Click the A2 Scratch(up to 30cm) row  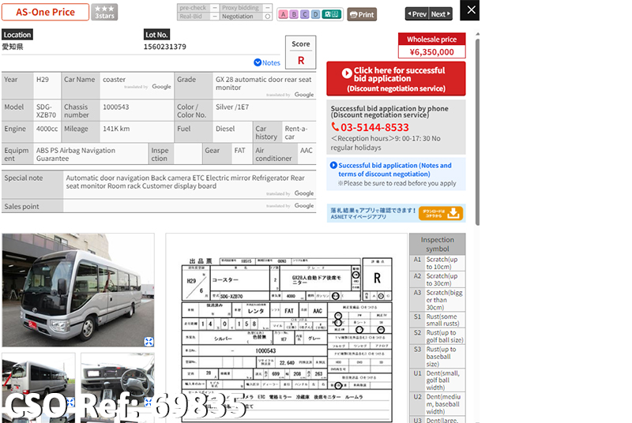pos(438,279)
